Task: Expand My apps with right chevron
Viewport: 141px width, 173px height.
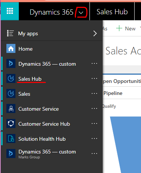Action: (95, 33)
